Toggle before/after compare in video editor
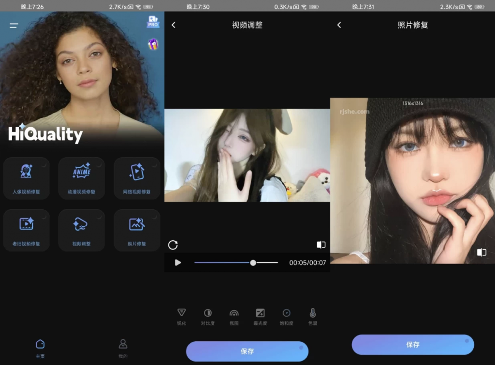This screenshot has height=365, width=495. (321, 245)
